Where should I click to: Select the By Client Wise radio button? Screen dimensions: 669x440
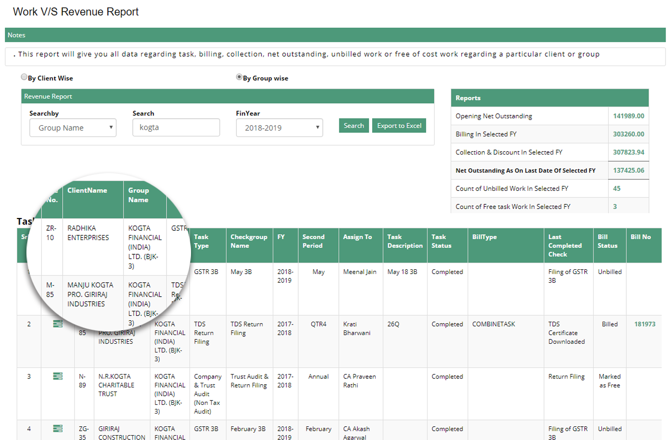(x=24, y=77)
